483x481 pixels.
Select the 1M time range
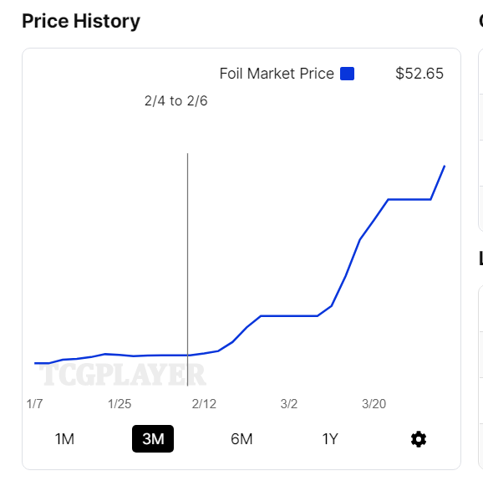click(x=64, y=439)
